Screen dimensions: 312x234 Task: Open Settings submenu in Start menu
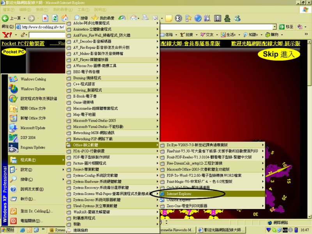click(x=37, y=170)
